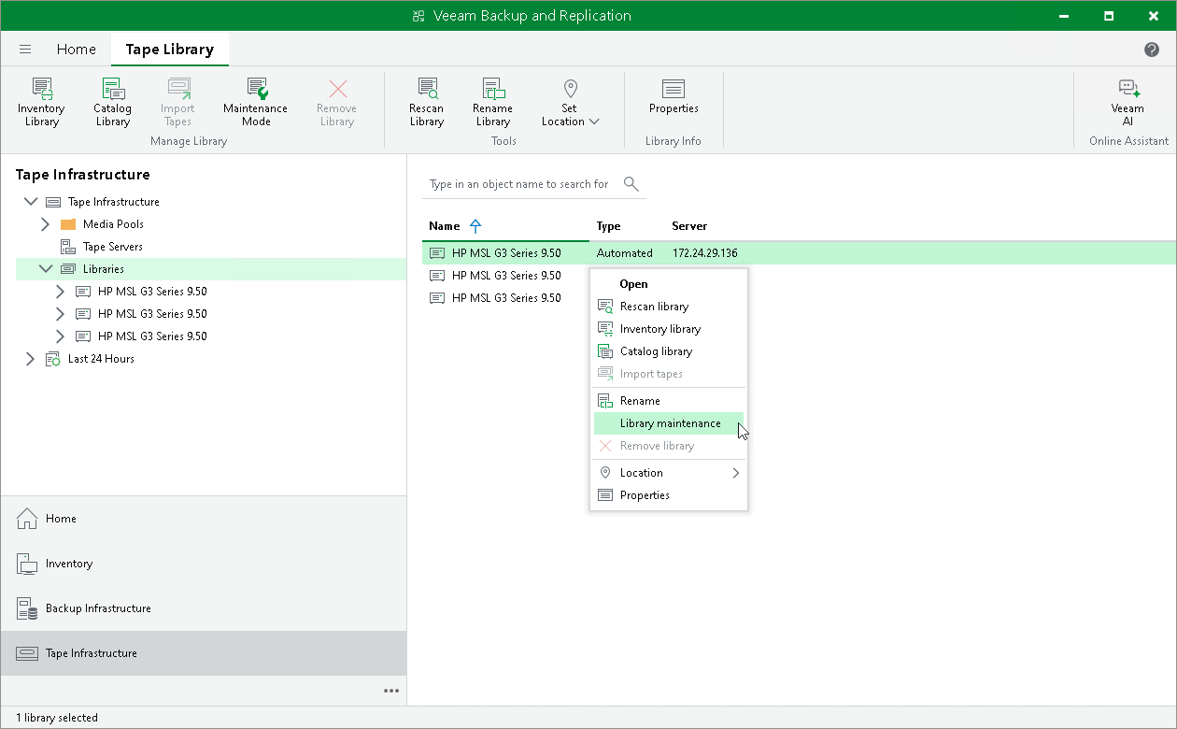Select the Inventory Library ribbon icon
The height and width of the screenshot is (729, 1177).
(41, 101)
